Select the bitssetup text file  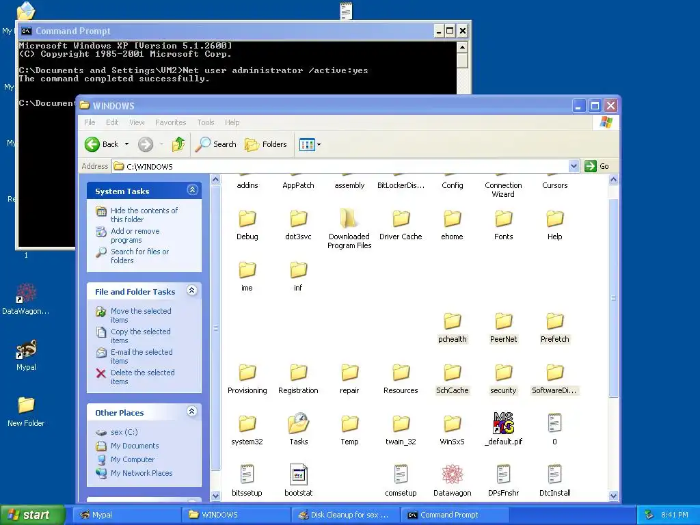[x=247, y=481]
